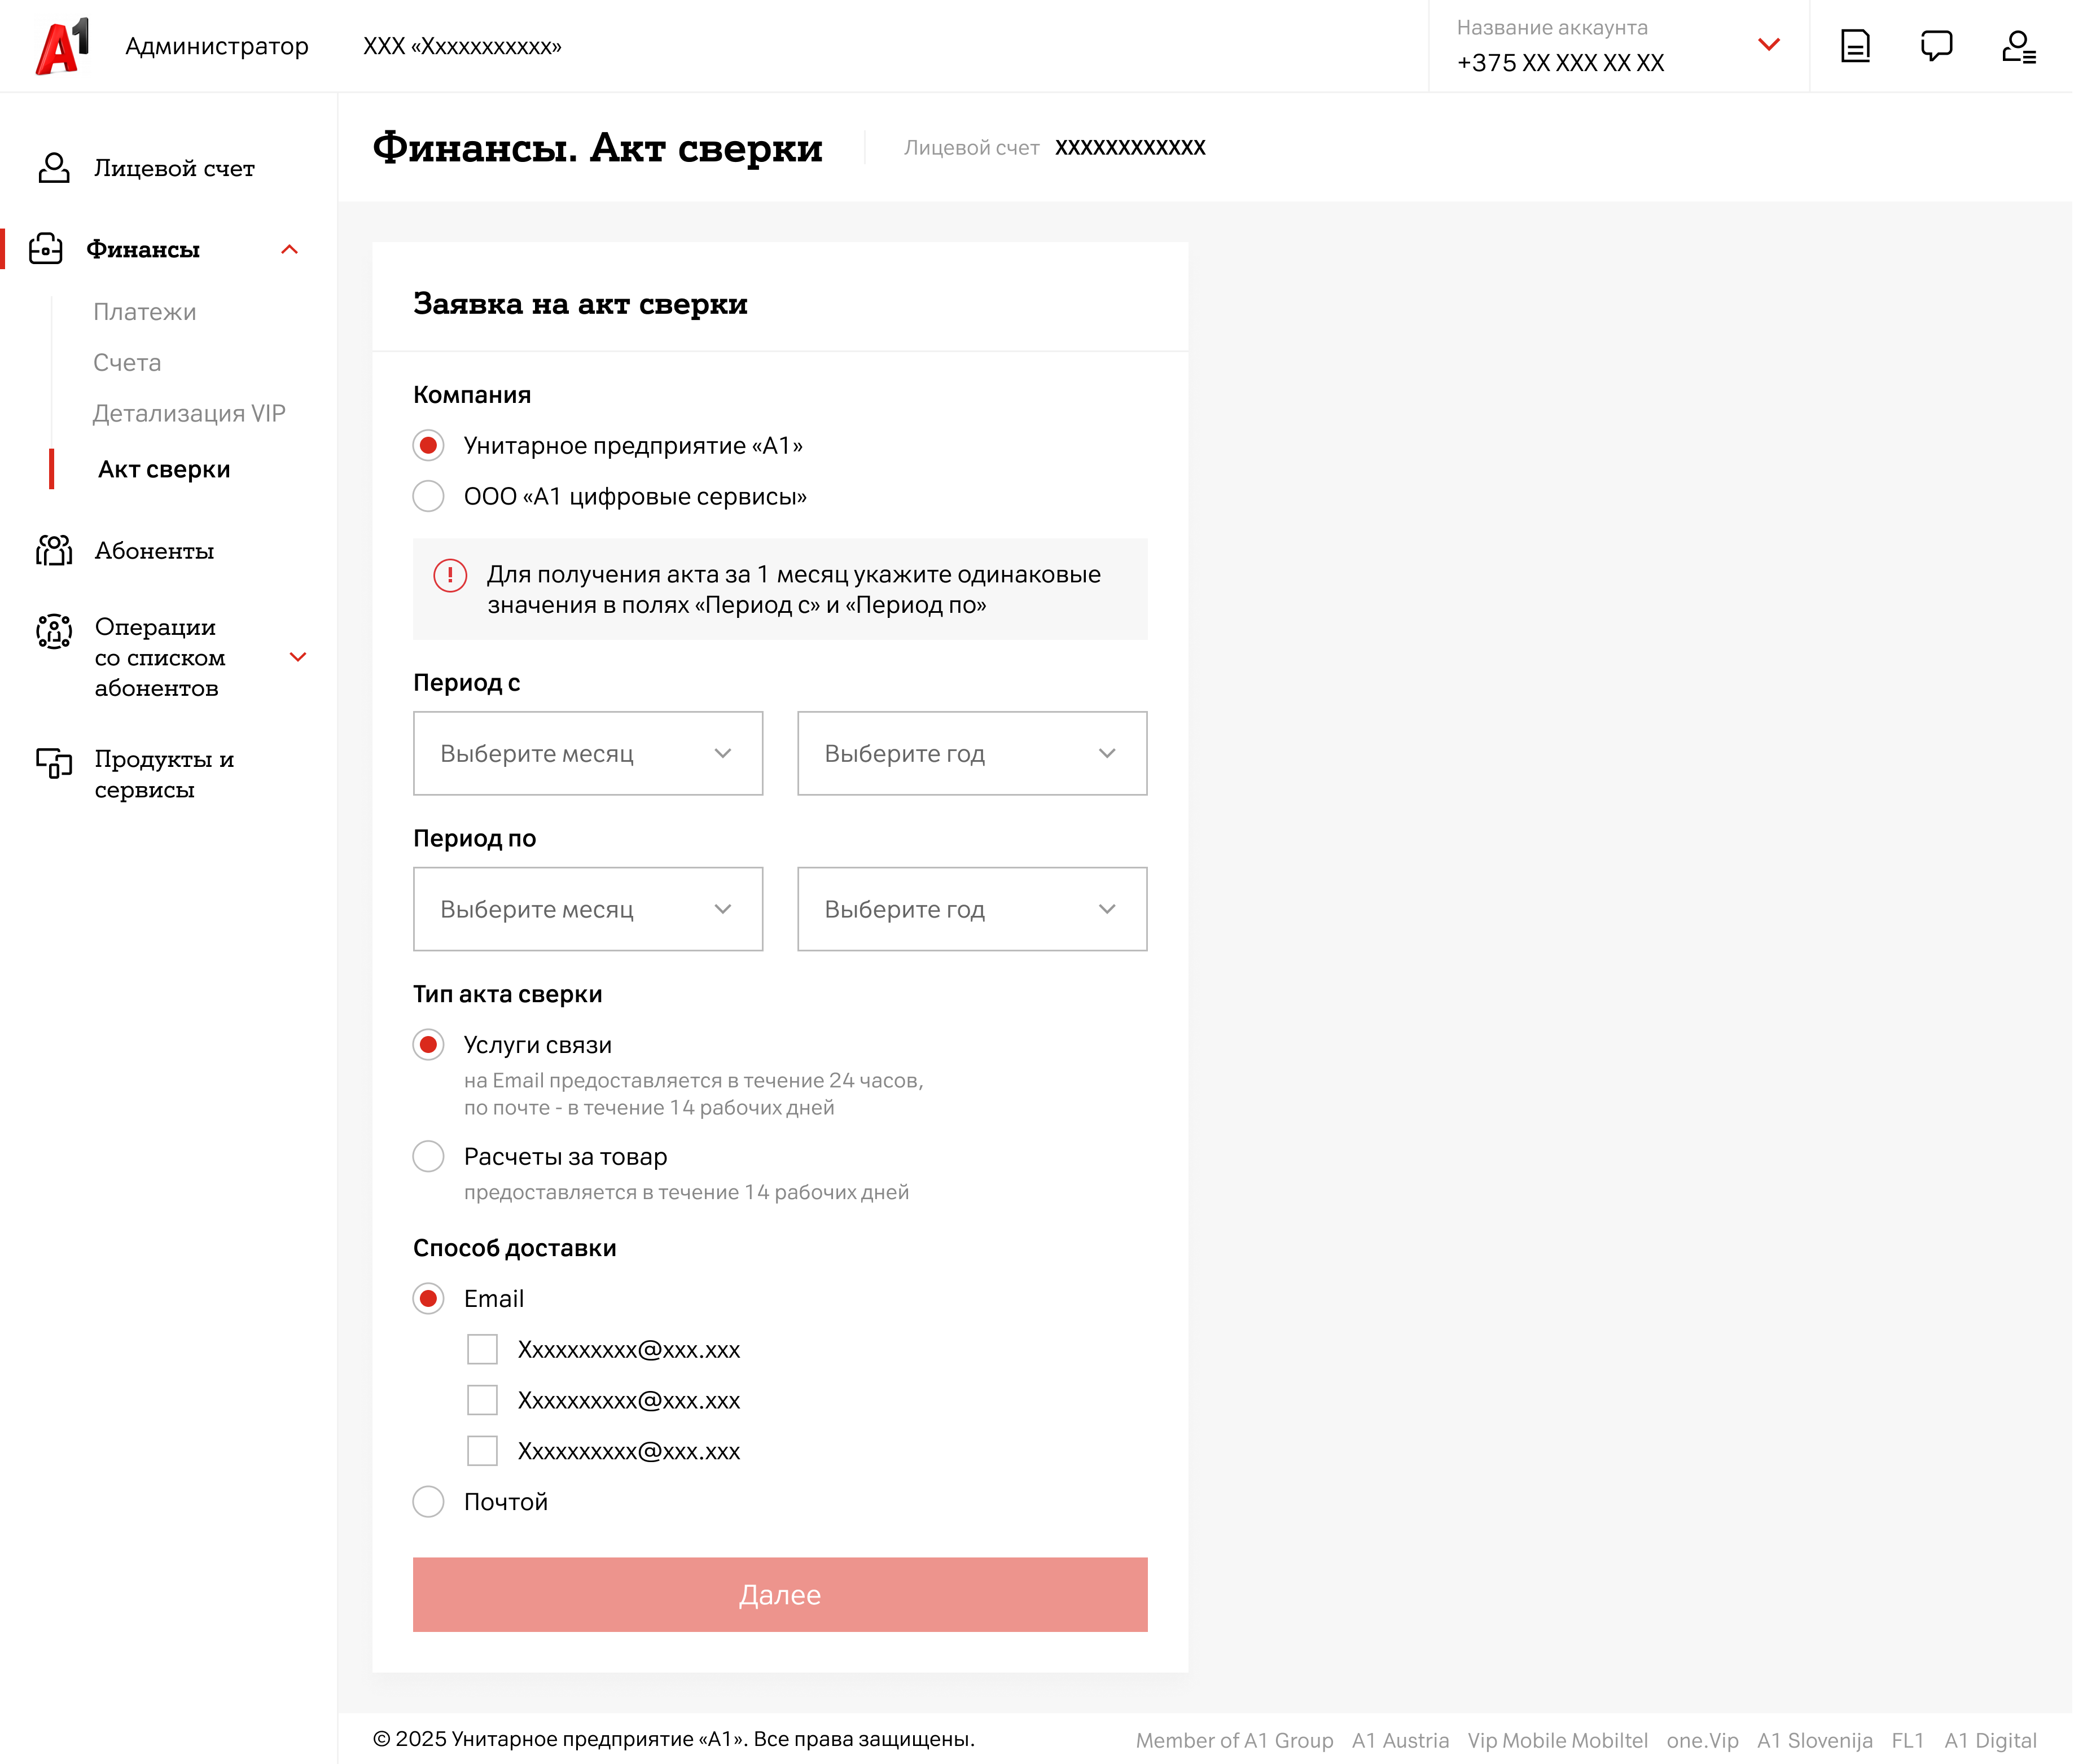Open the document icon in header
The width and height of the screenshot is (2074, 1764).
[x=1854, y=46]
